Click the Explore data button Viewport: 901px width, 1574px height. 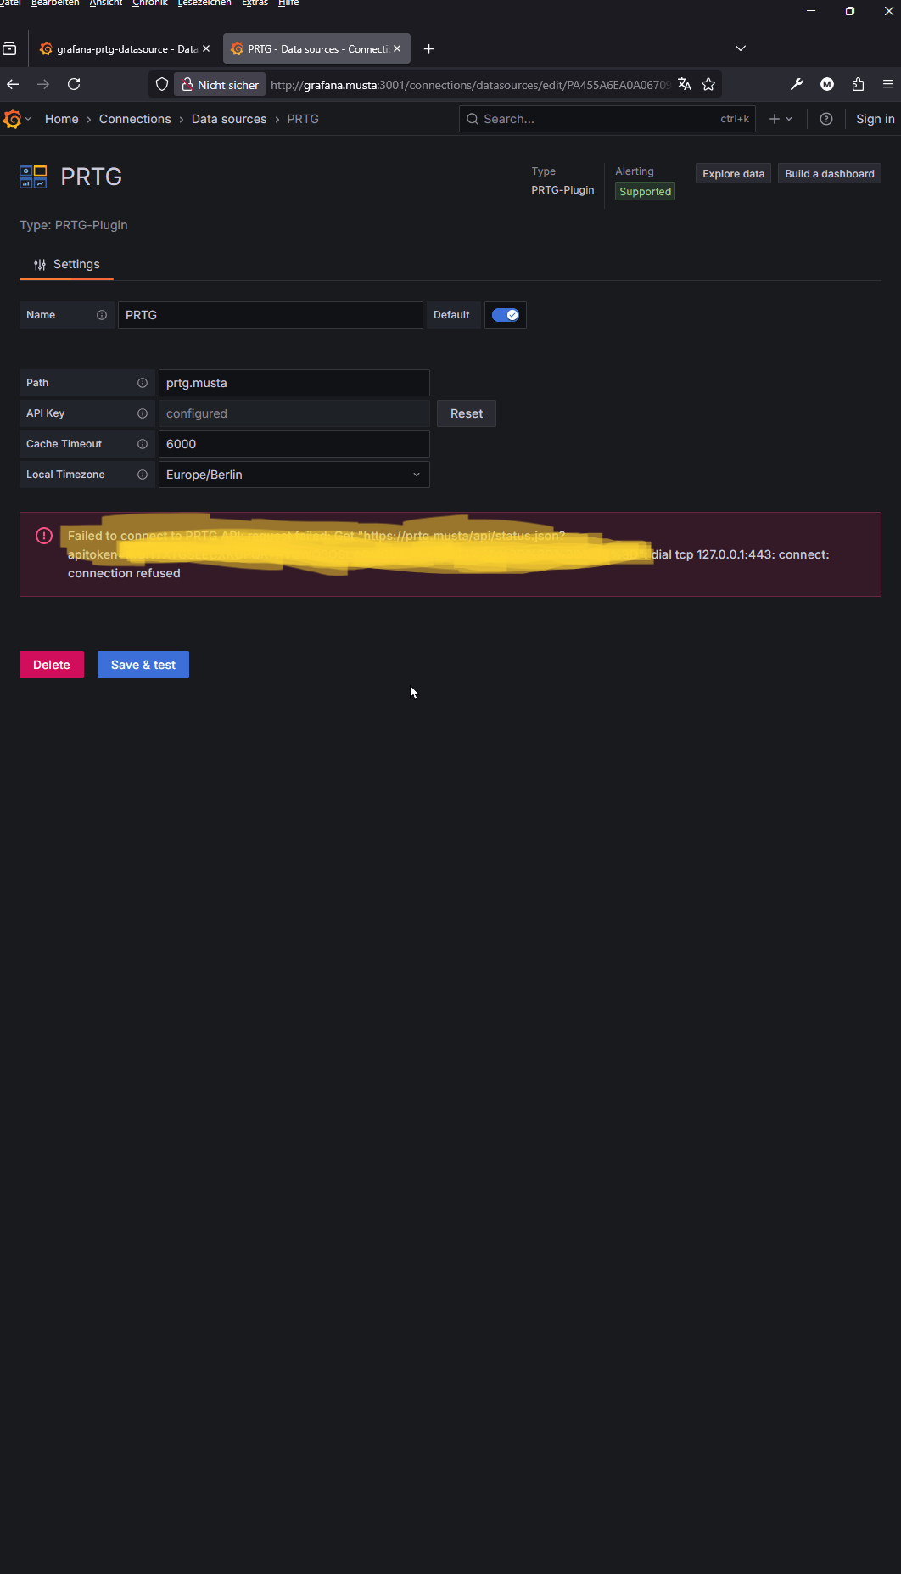point(734,173)
